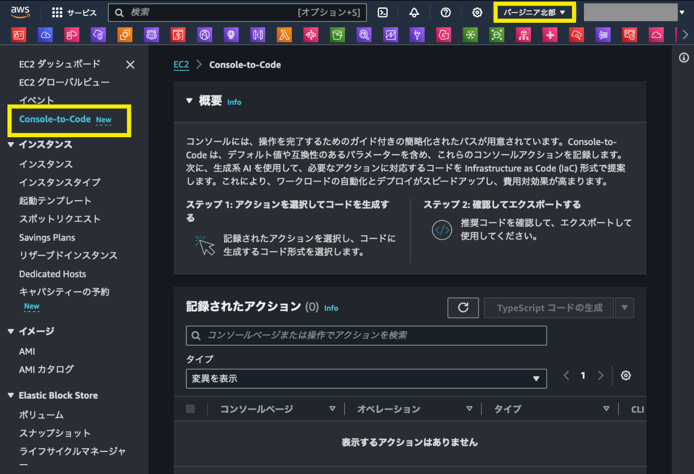Open ボリューム page
Viewport: 694px width, 474px height.
(x=41, y=415)
